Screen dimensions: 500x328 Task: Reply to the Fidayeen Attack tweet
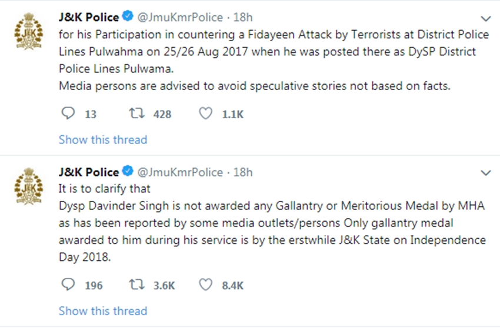click(68, 113)
